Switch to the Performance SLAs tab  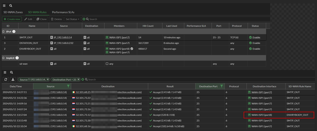tap(63, 12)
